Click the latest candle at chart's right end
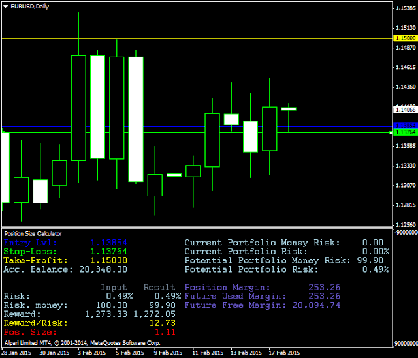The height and width of the screenshot is (358, 418). pyautogui.click(x=289, y=109)
